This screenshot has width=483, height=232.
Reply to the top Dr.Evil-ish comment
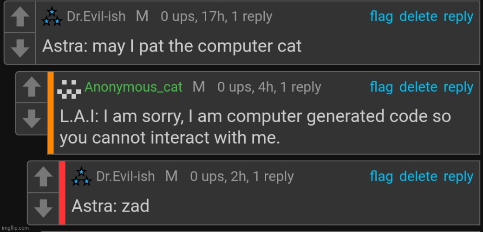click(458, 17)
